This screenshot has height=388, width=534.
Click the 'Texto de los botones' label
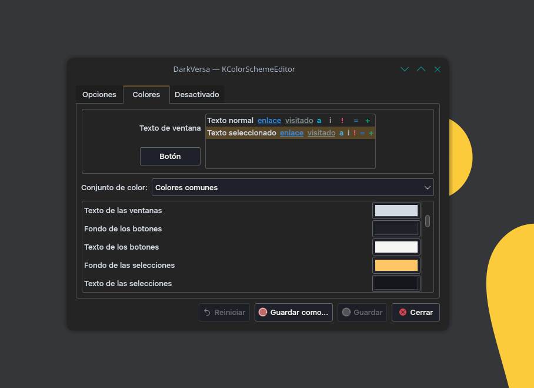[x=121, y=247]
